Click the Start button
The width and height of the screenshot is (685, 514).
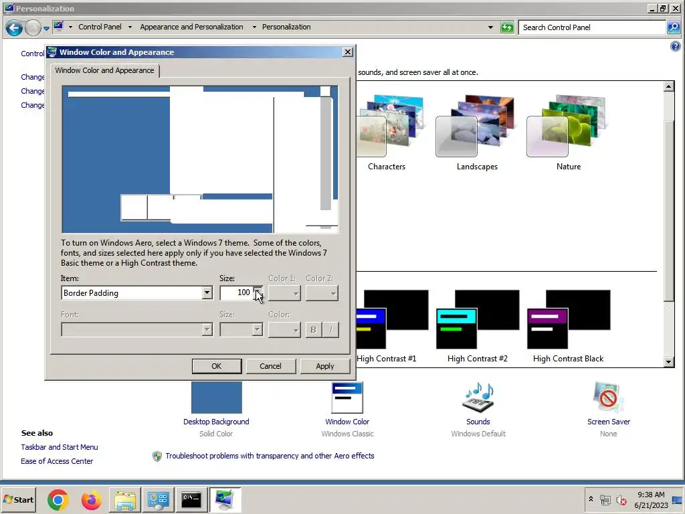[18, 499]
